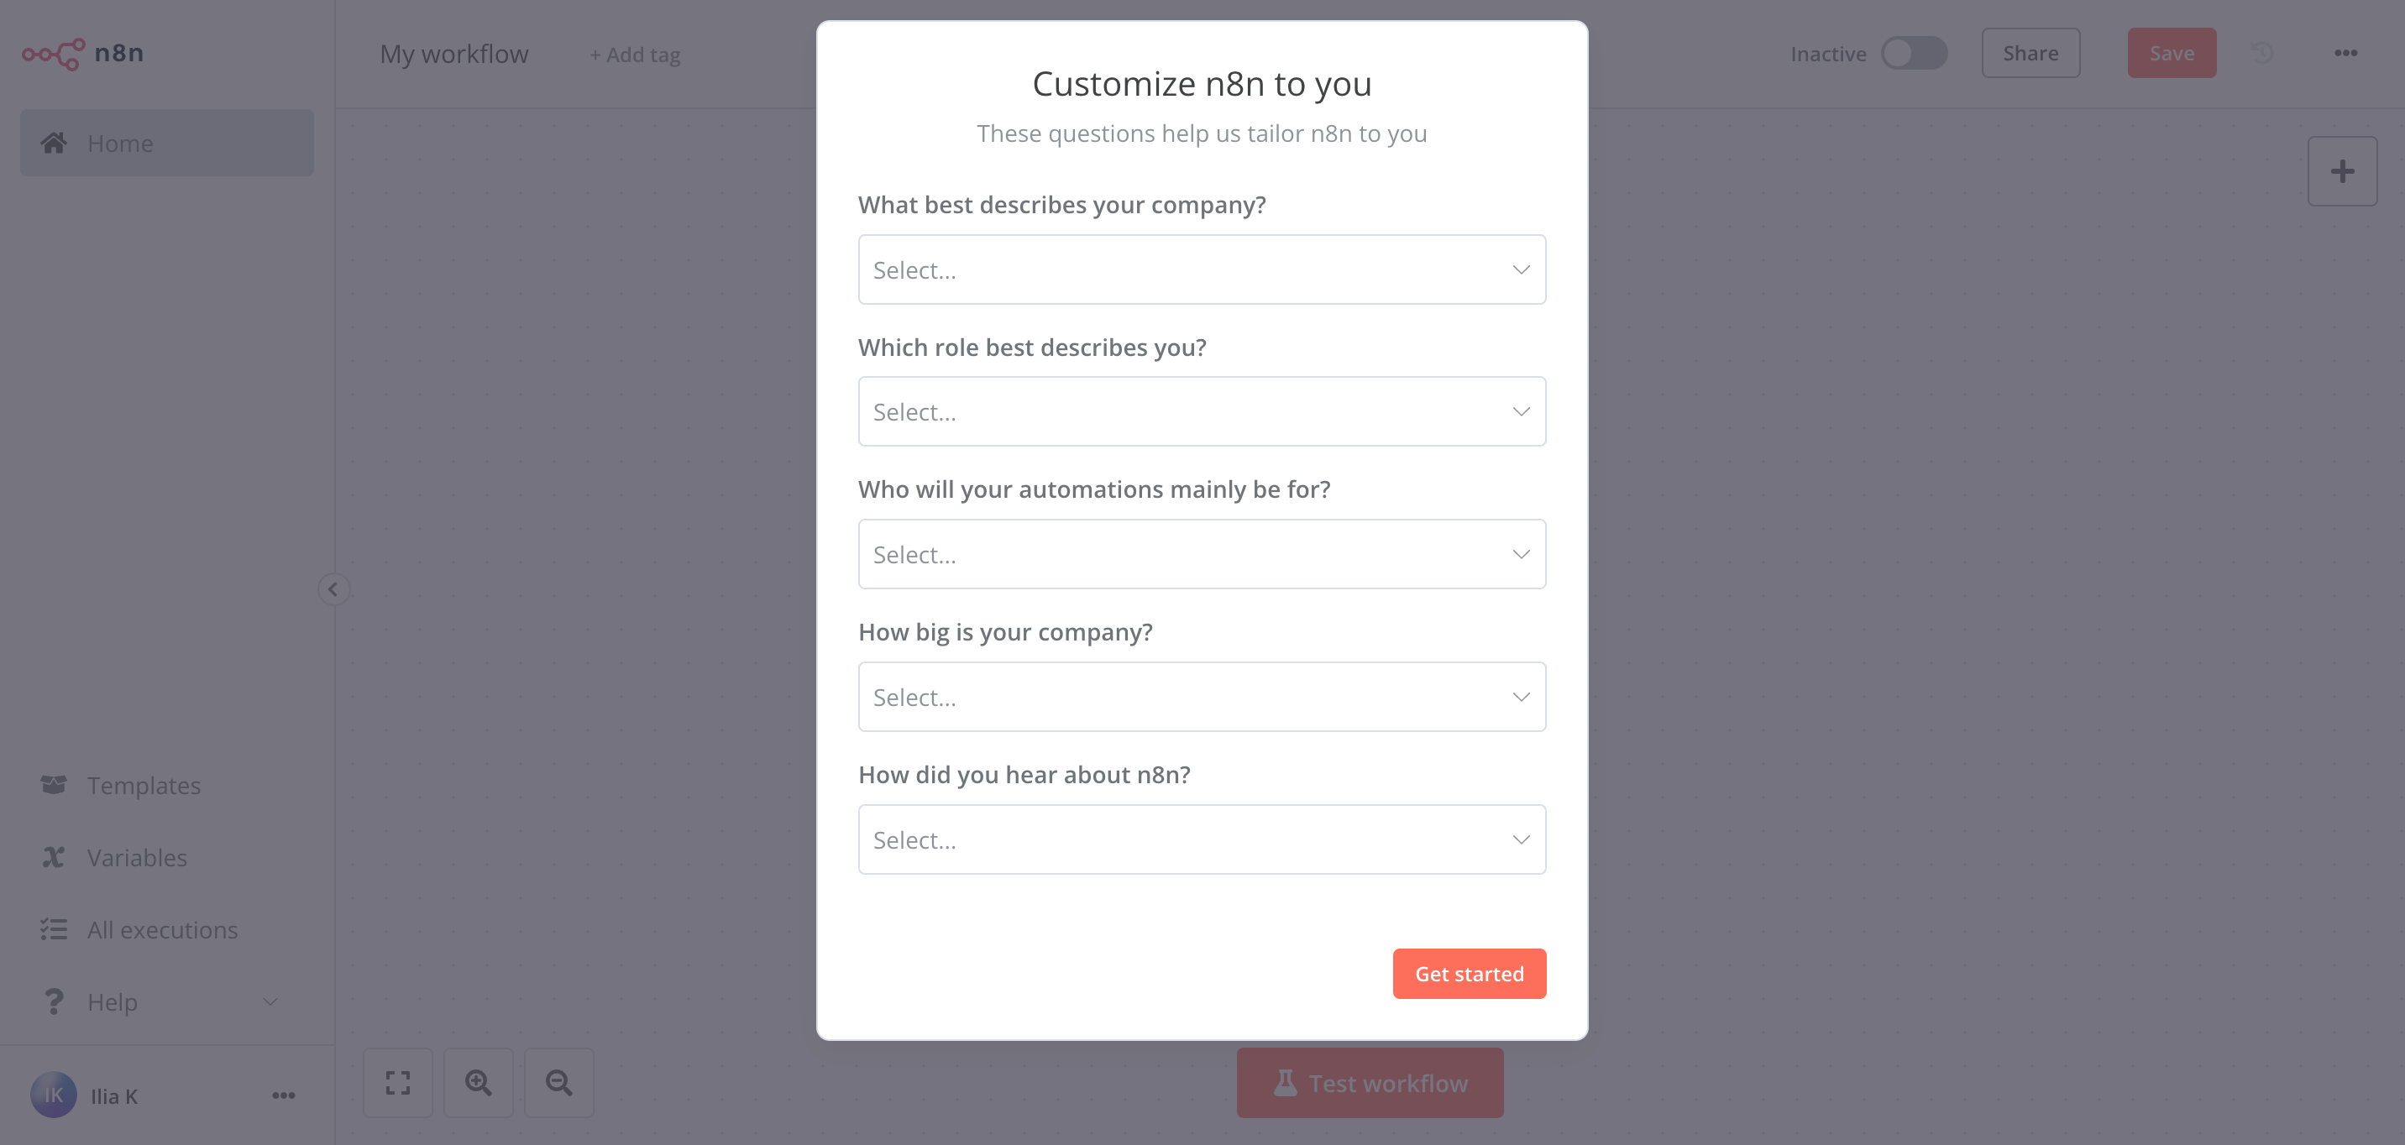The height and width of the screenshot is (1145, 2405).
Task: Click the Get started button
Action: click(1469, 973)
